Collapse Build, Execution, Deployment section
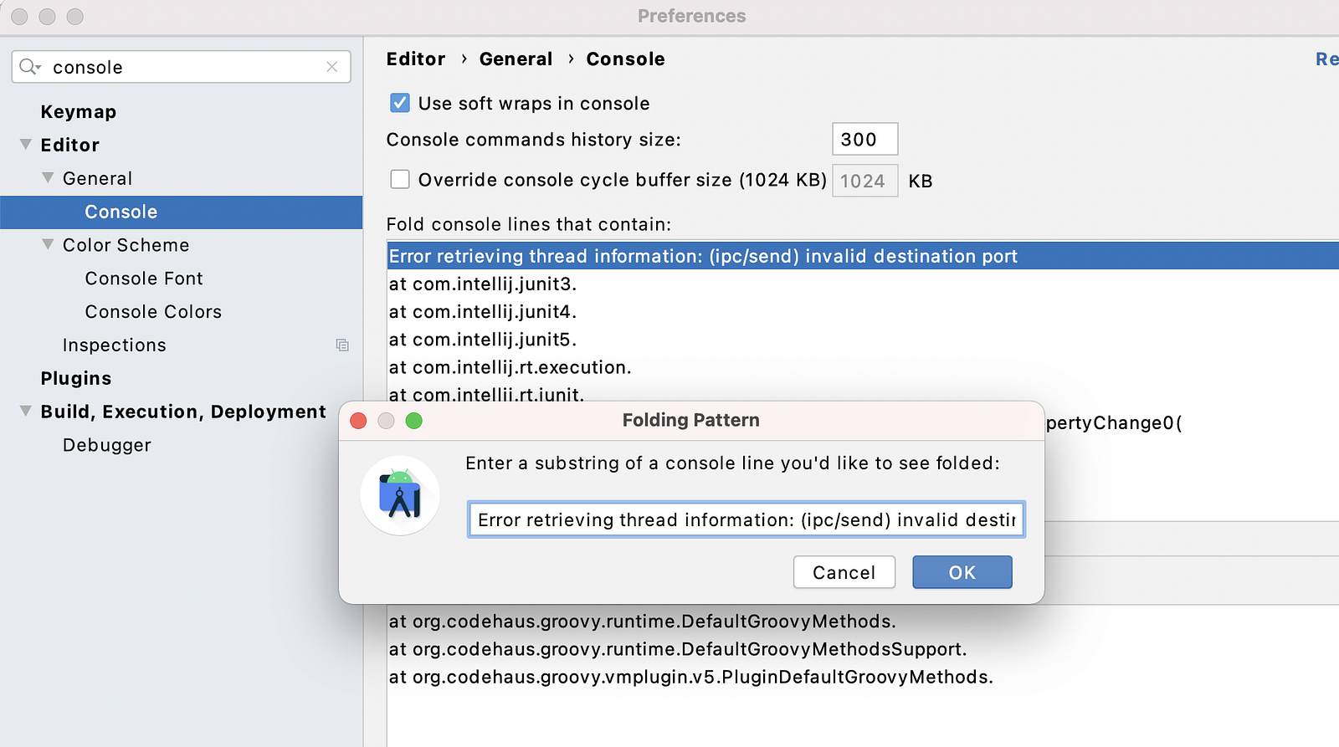 point(26,412)
